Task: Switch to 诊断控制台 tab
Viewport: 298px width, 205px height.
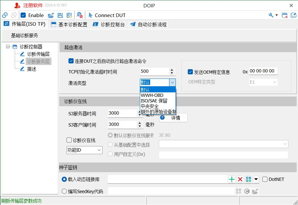Action: [x=109, y=24]
